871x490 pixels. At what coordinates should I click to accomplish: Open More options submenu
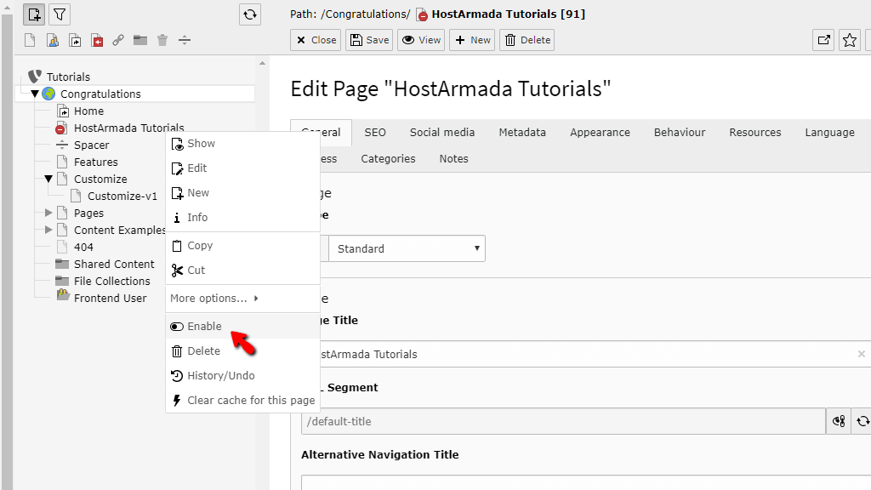click(242, 299)
